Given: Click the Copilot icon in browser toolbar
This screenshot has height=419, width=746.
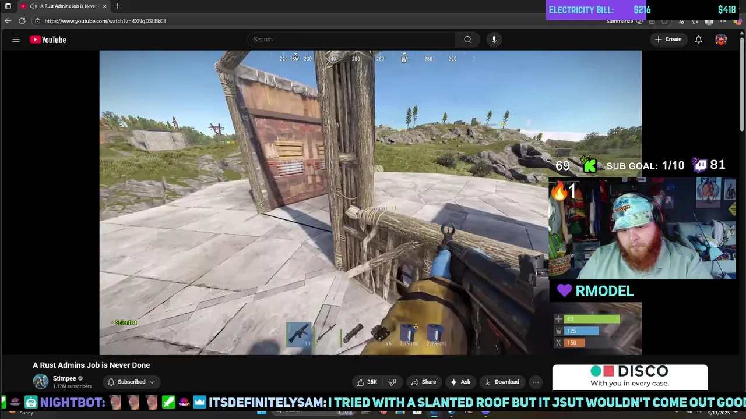Looking at the screenshot, I should click(x=738, y=21).
